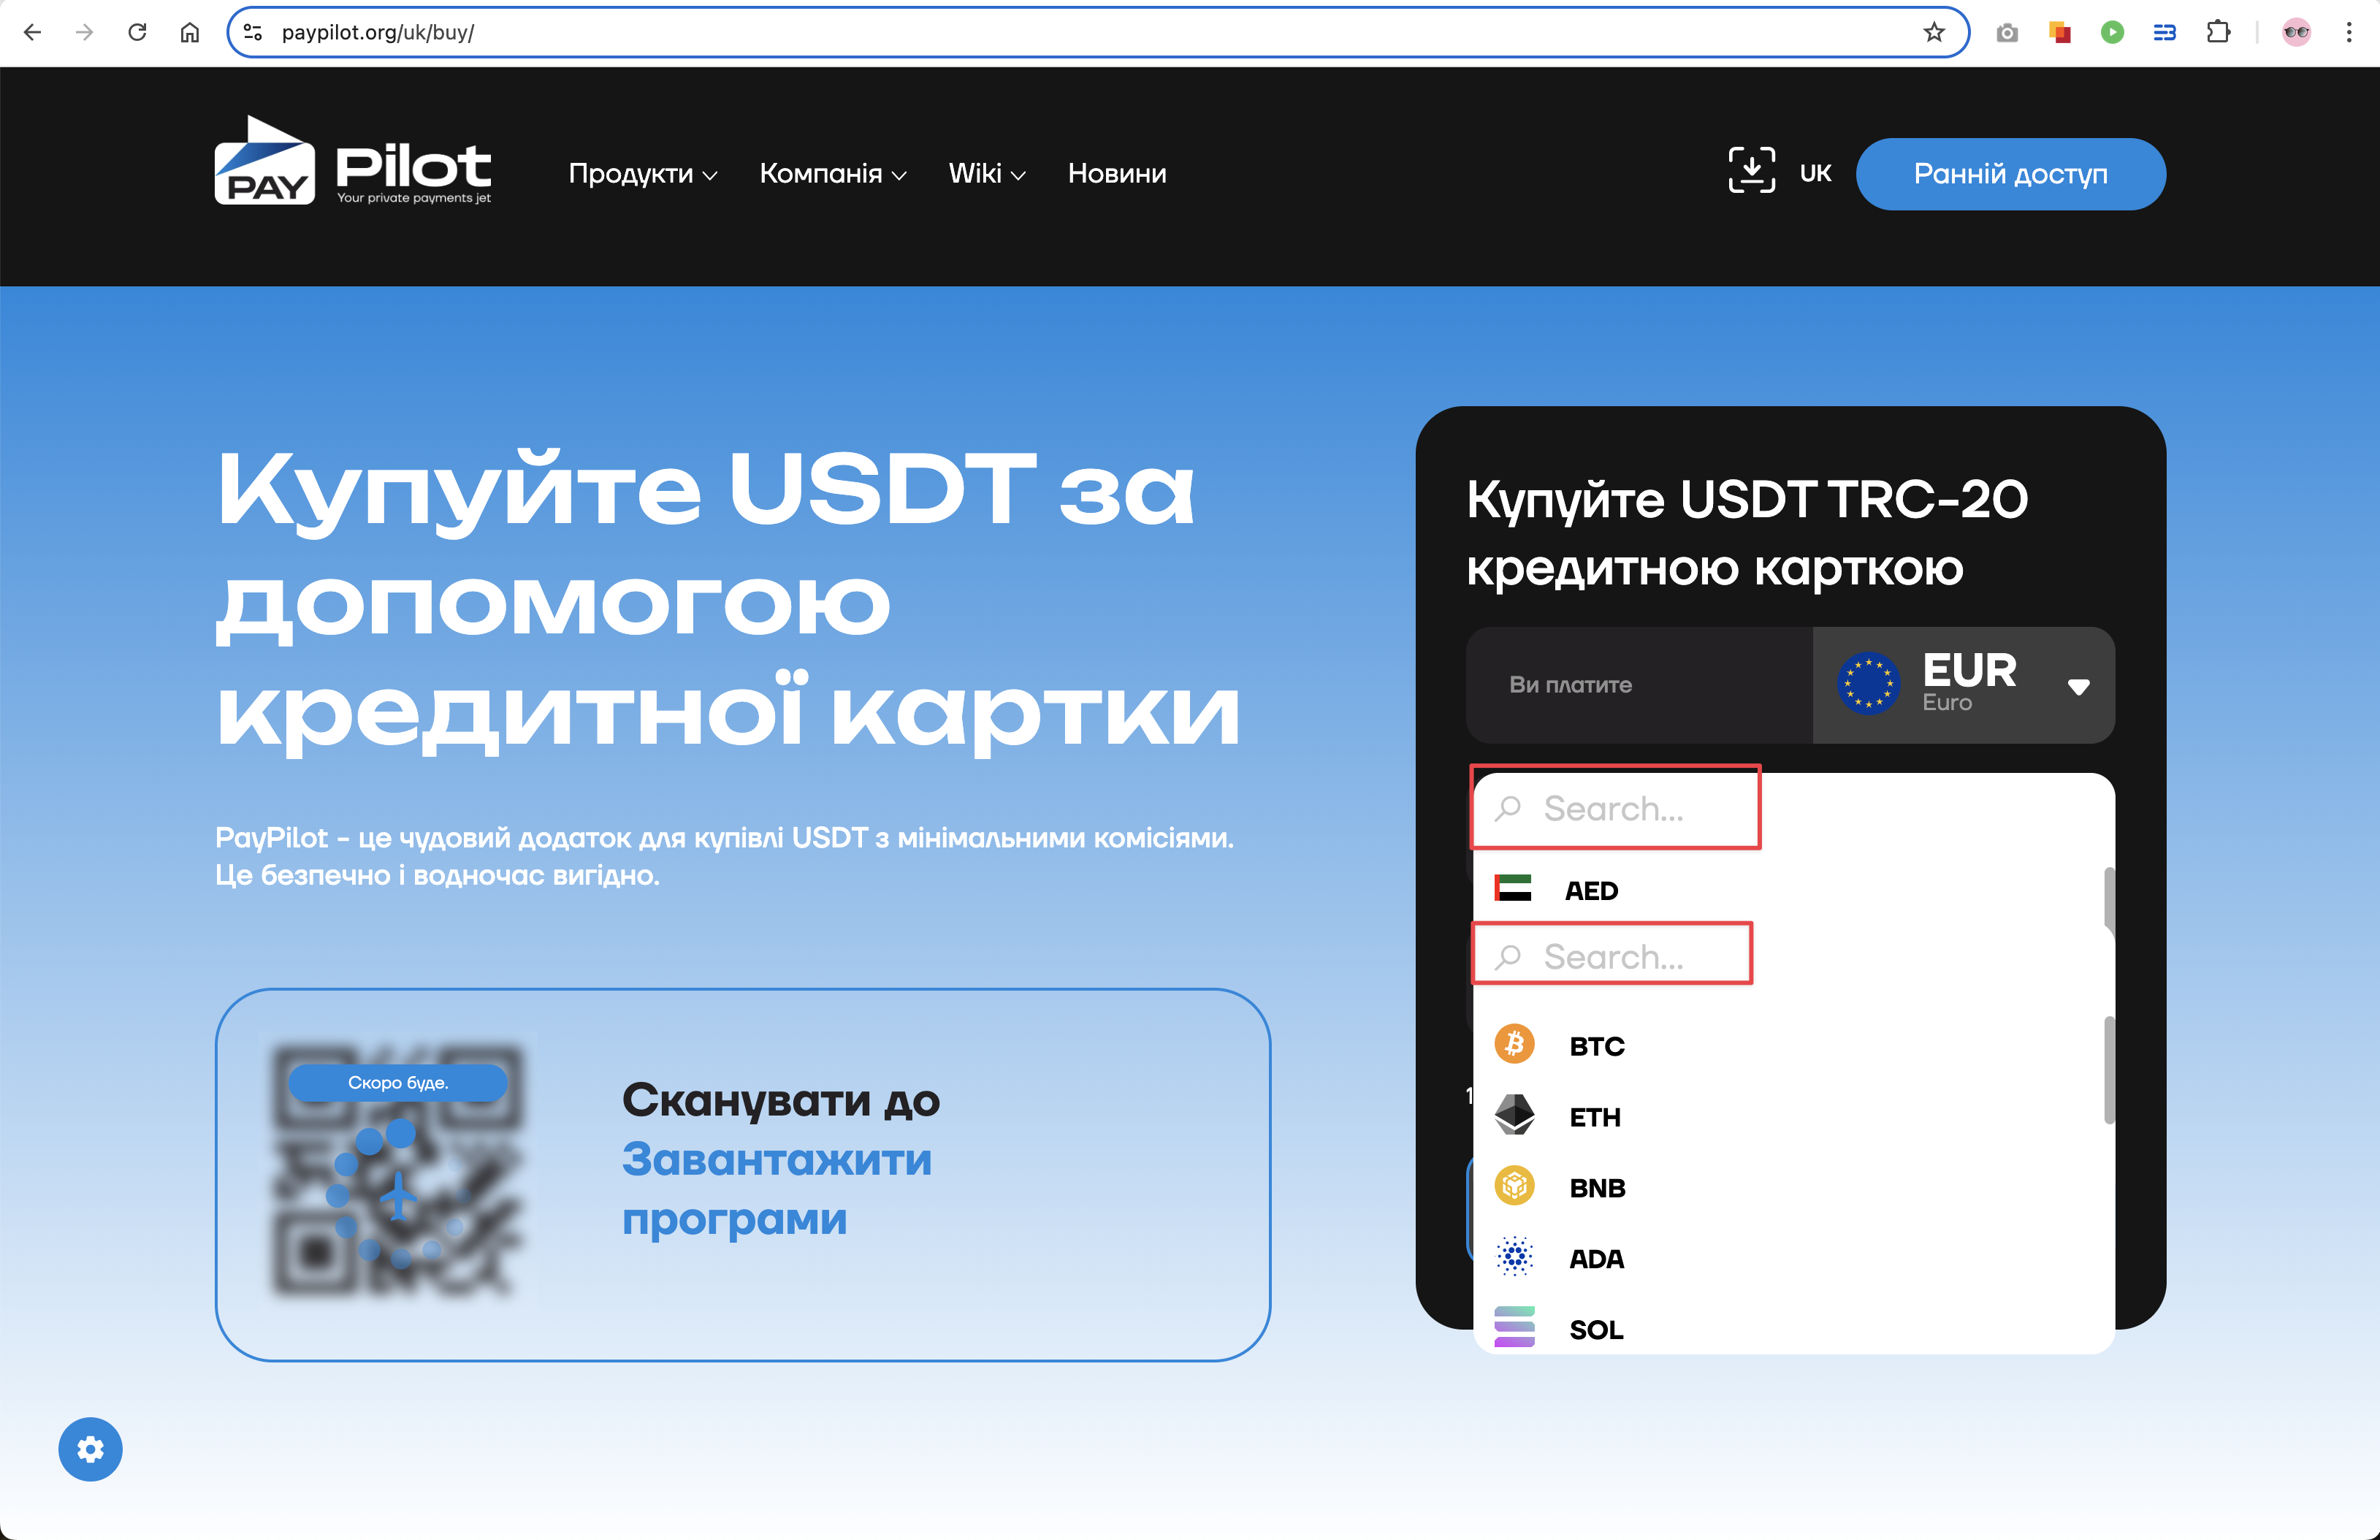Switch language via UK selector
Screen dimensions: 2380x1540
point(1814,173)
